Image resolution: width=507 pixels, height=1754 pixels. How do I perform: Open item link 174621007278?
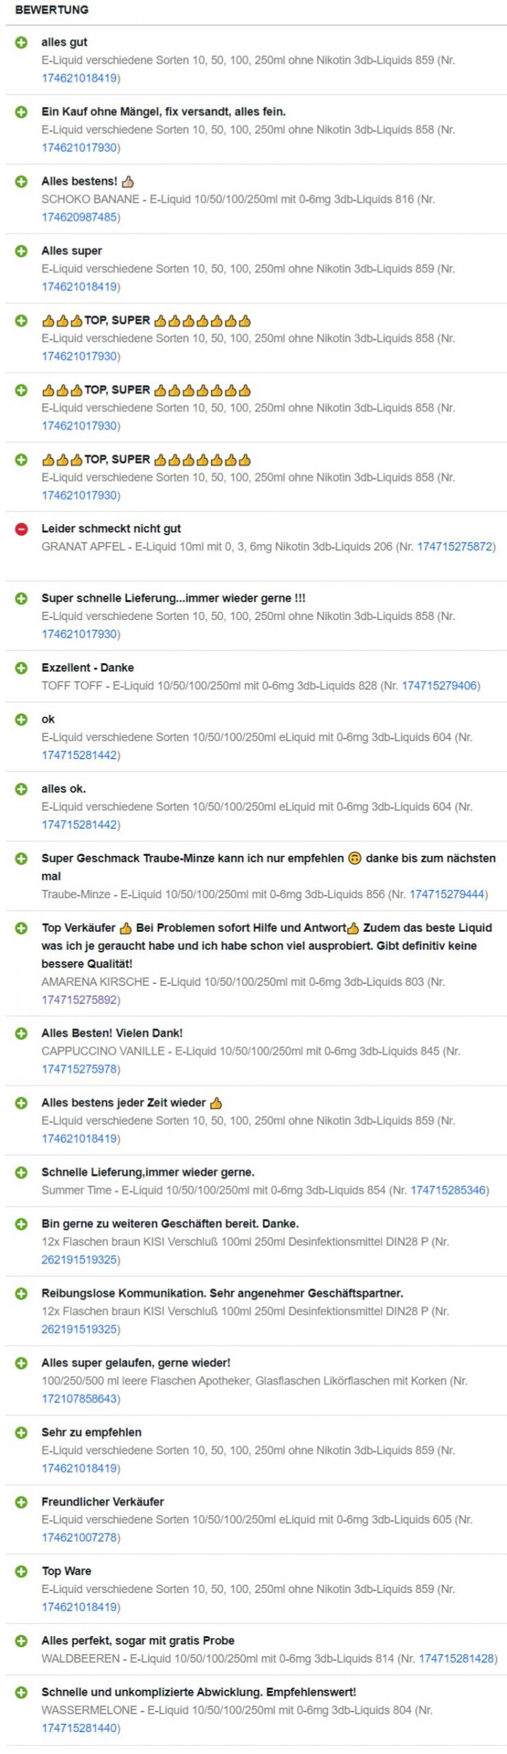click(79, 1537)
